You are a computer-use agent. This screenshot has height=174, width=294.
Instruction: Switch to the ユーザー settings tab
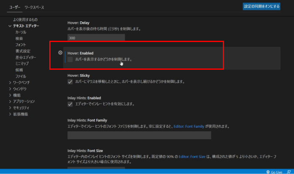[x=15, y=7]
